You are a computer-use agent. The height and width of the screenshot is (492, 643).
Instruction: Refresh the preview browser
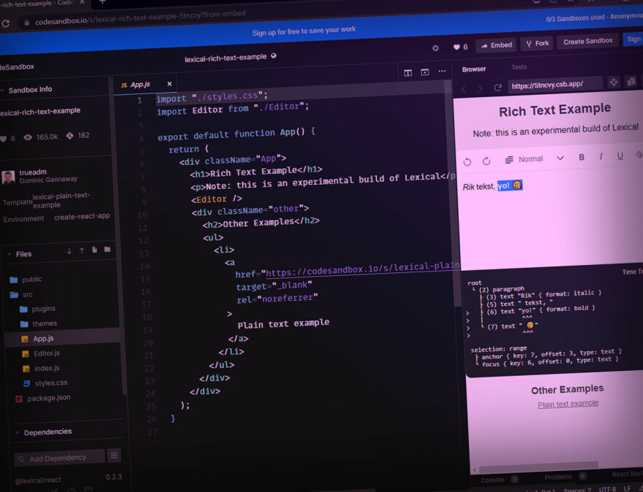coord(497,88)
